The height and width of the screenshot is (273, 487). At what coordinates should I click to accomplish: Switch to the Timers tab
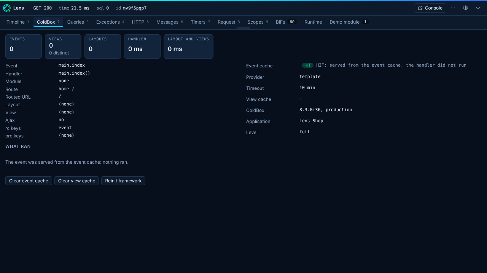click(201, 22)
